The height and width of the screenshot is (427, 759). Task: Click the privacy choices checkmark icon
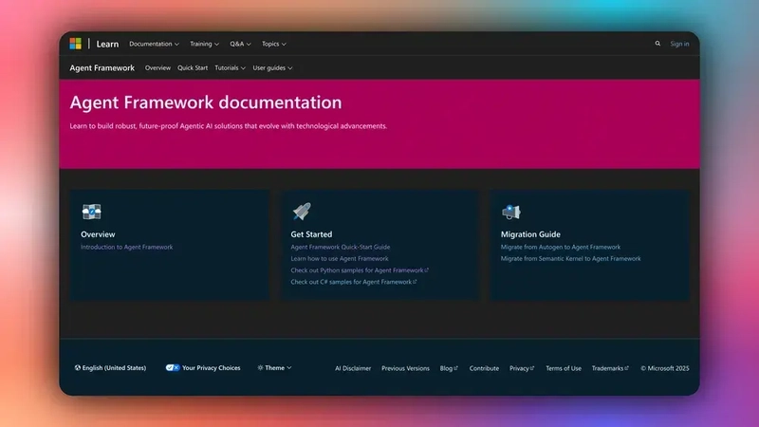click(x=173, y=368)
